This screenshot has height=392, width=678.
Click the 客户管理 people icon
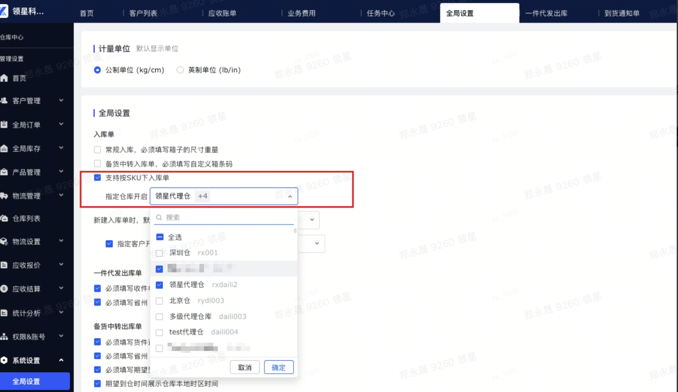point(4,100)
